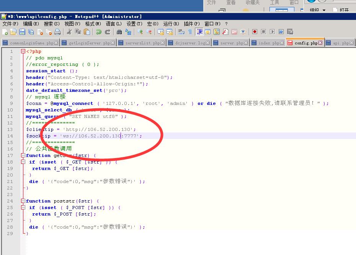Viewport: 356px width, 255px height.
Task: Collapse the postStr function fold marker
Action: [23, 201]
